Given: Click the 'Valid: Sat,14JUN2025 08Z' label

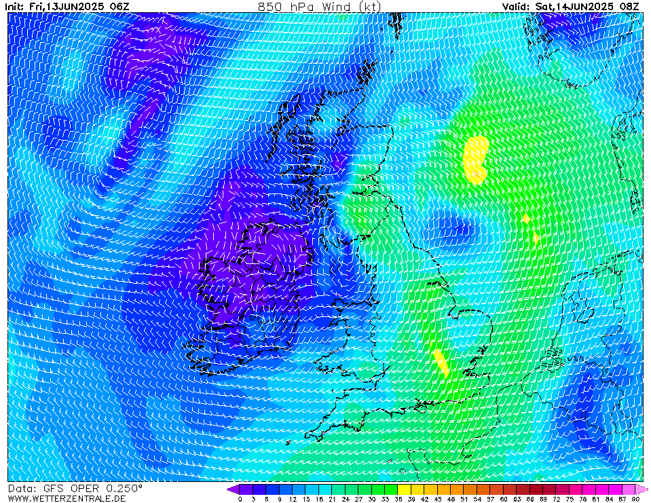Looking at the screenshot, I should pyautogui.click(x=570, y=6).
